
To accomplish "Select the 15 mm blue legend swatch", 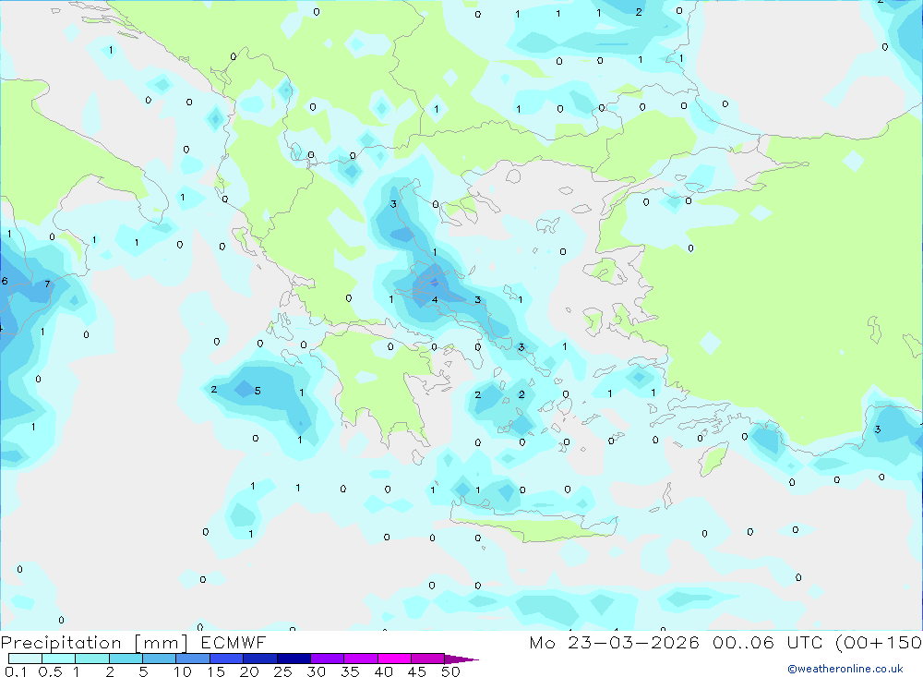I will point(227,659).
